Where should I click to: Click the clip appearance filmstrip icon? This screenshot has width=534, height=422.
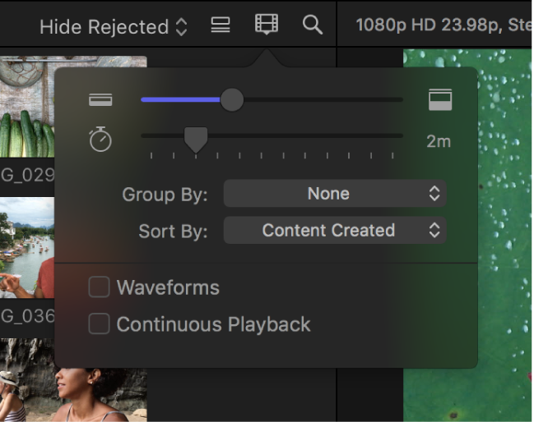coord(266,25)
